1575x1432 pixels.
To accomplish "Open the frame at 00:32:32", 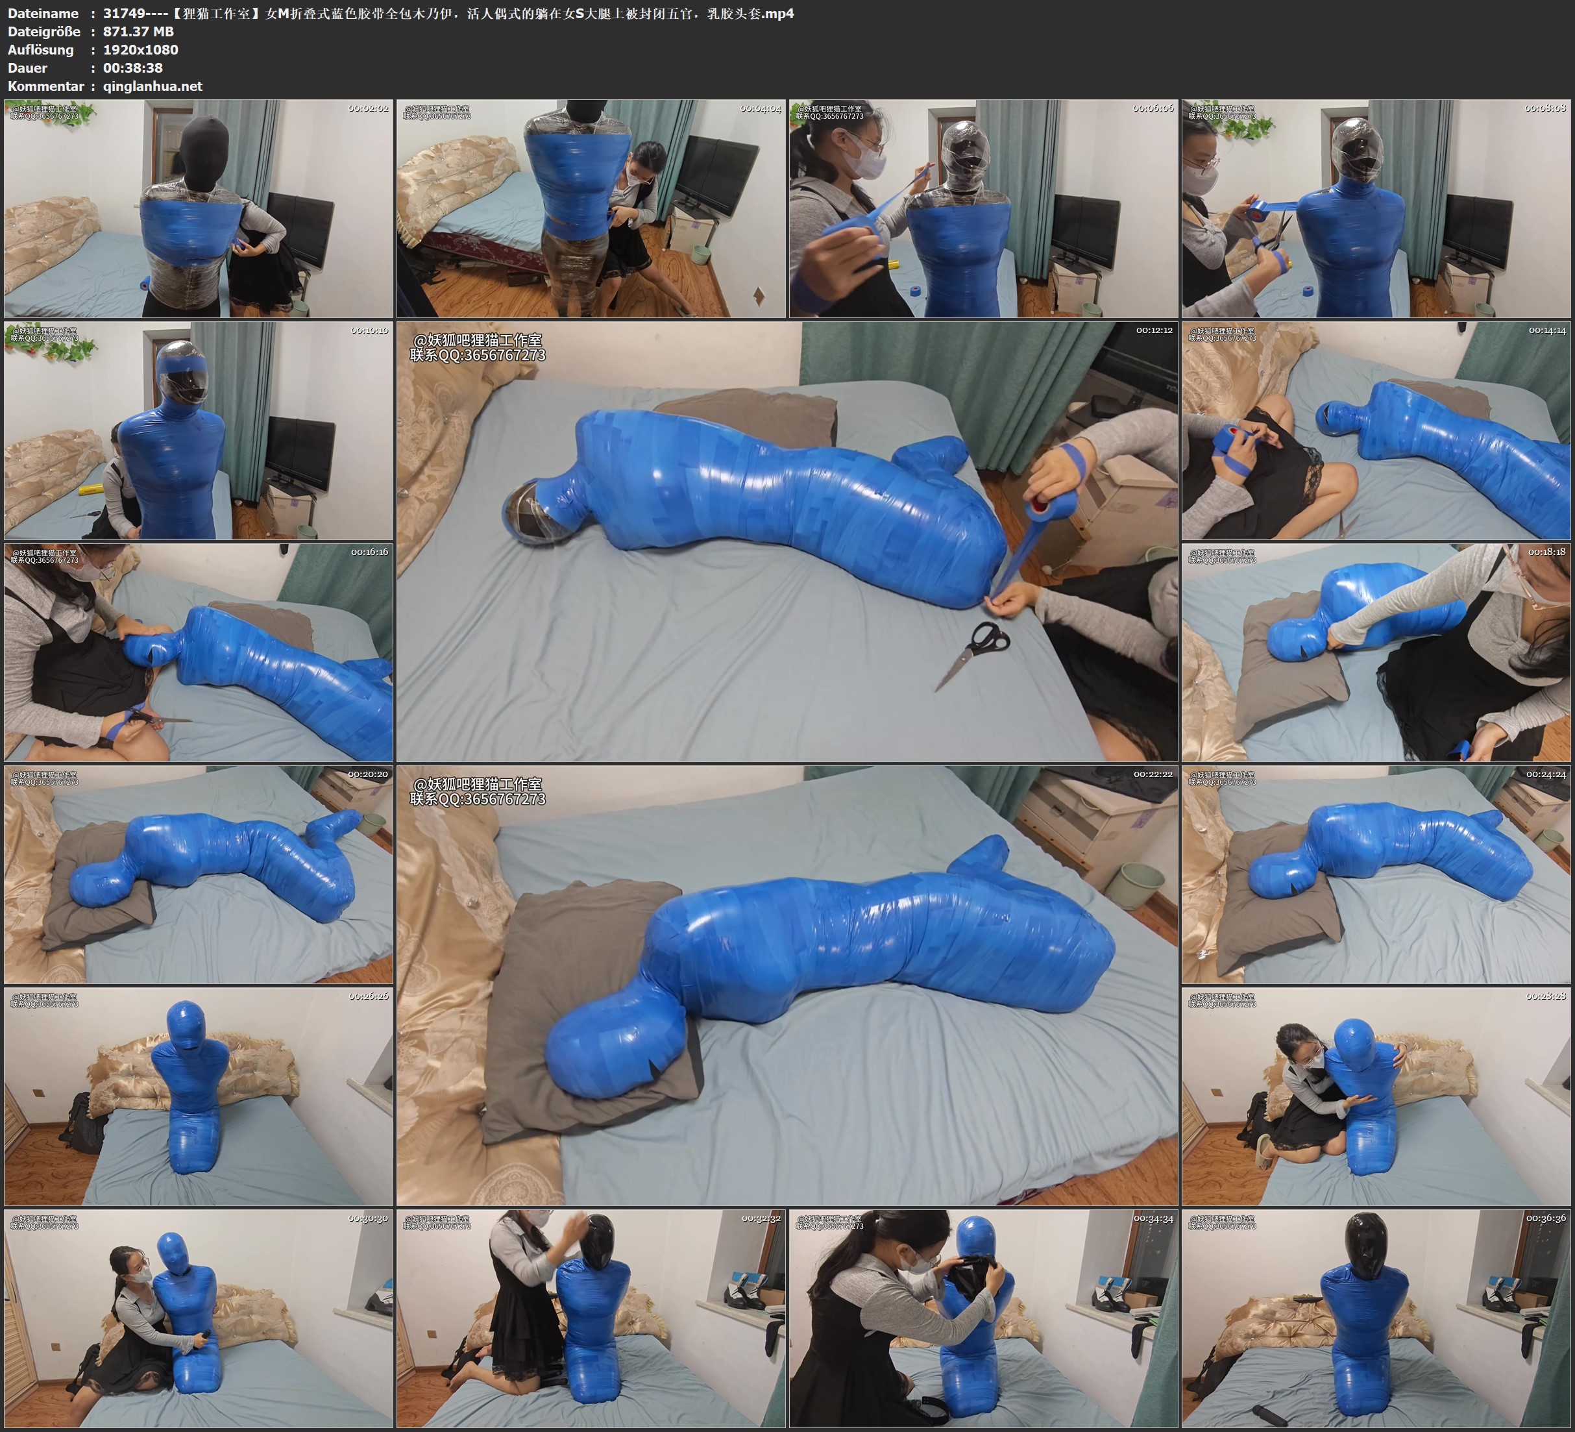I will [x=591, y=1318].
